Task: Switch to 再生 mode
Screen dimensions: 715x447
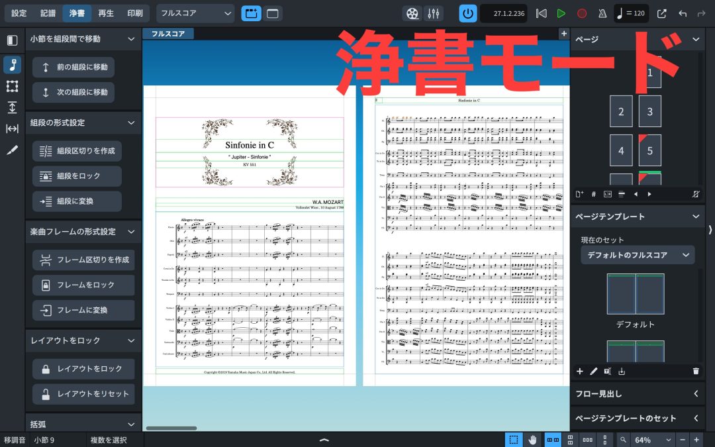Action: (106, 14)
